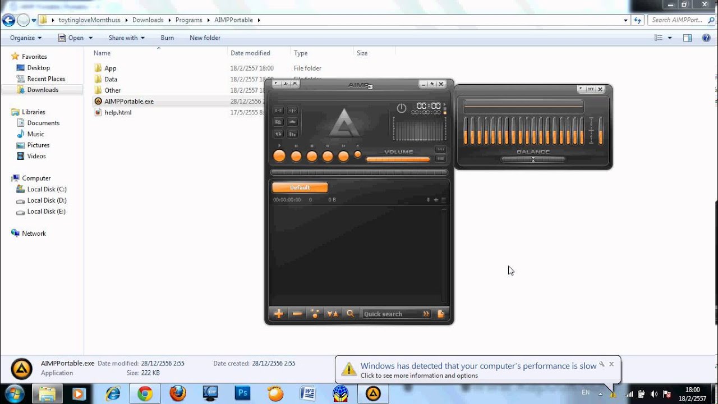Image resolution: width=718 pixels, height=404 pixels.
Task: Adjust the AIMP Volume slider
Action: [x=398, y=159]
